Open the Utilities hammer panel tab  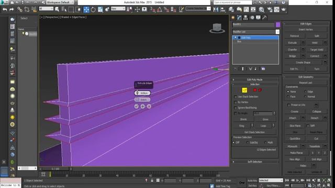point(264,18)
